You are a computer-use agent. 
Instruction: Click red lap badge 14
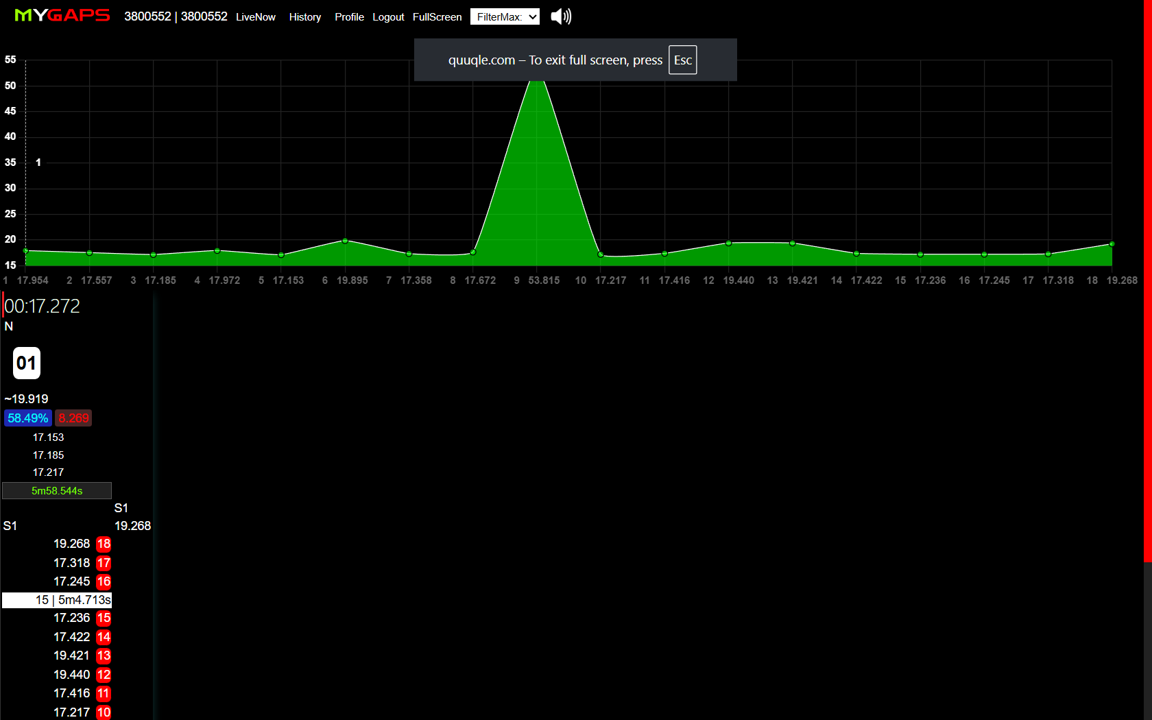104,637
